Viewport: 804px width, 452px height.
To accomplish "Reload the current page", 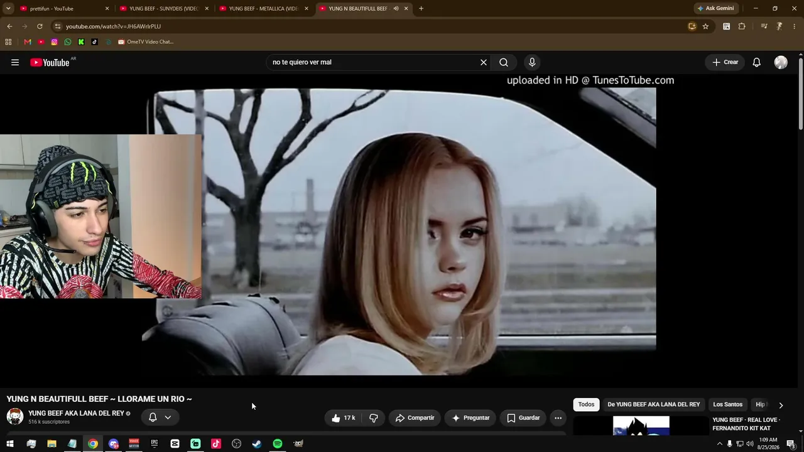I will click(x=40, y=26).
